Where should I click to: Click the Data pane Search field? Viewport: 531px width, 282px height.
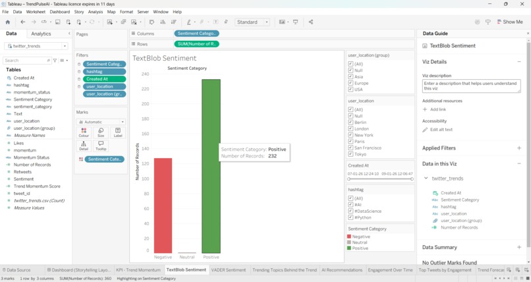pyautogui.click(x=27, y=60)
